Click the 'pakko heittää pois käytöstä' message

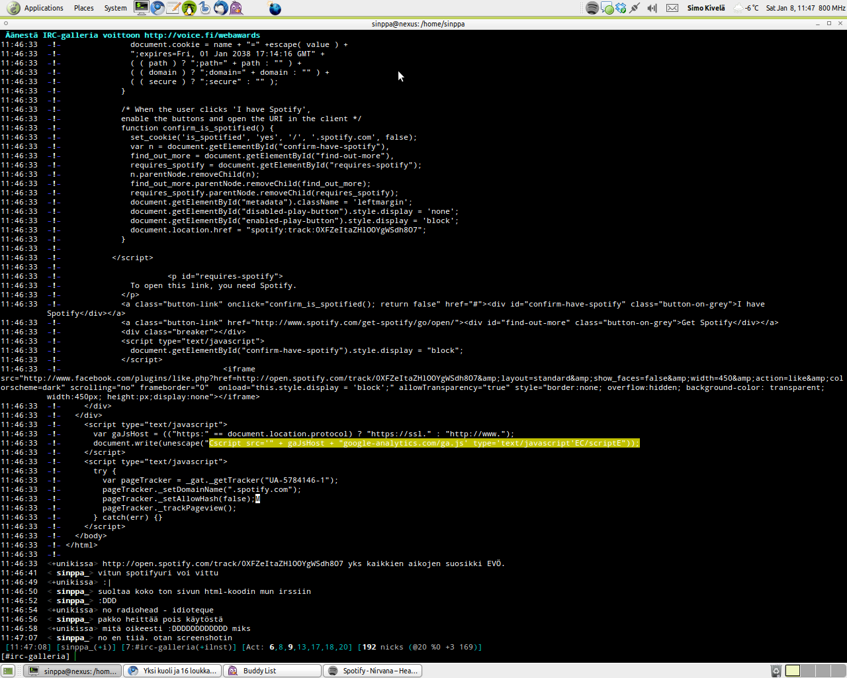(160, 619)
